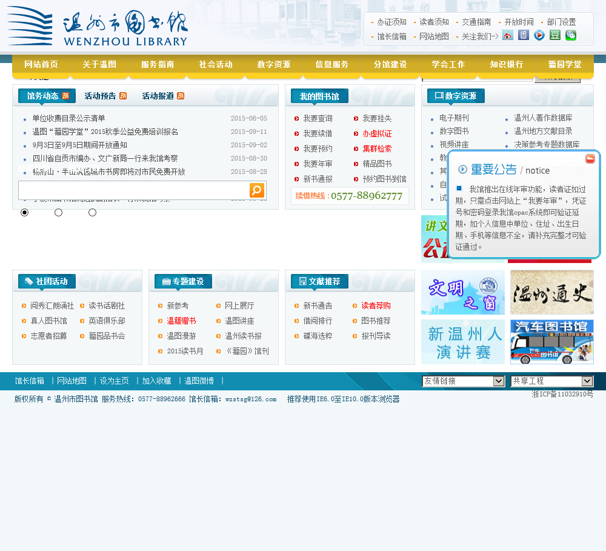606x551 pixels.
Task: Open 电子期刊 digital resource
Action: coord(454,118)
